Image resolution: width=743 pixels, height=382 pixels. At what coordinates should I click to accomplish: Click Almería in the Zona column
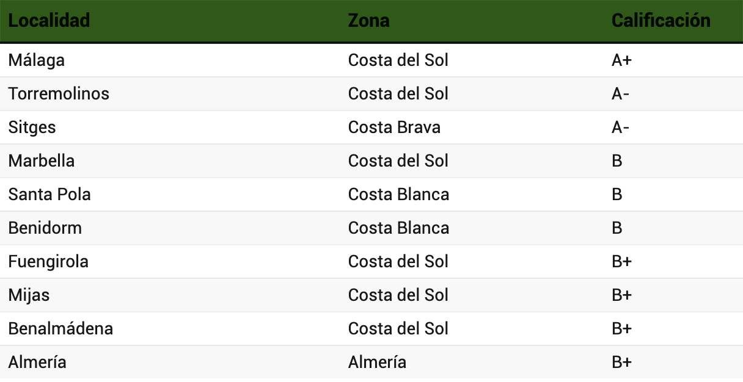coord(377,362)
